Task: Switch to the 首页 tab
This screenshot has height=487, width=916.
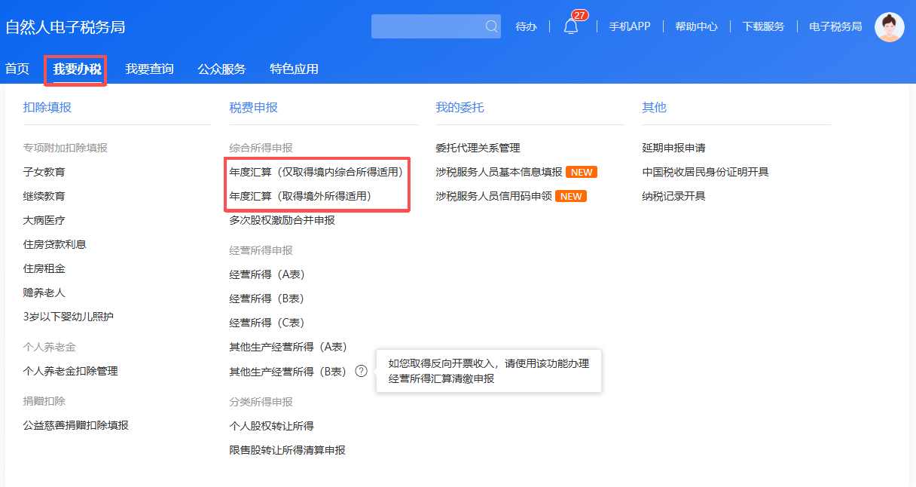Action: 17,69
